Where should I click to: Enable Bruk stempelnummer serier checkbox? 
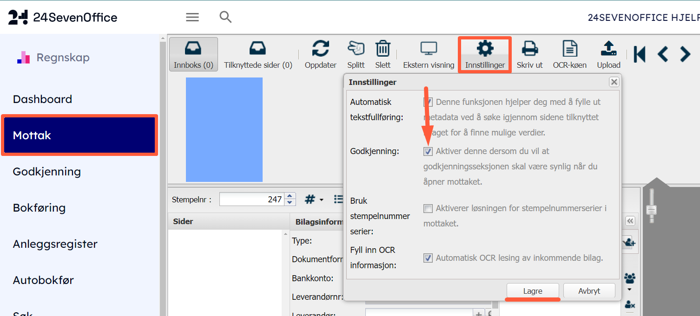428,209
